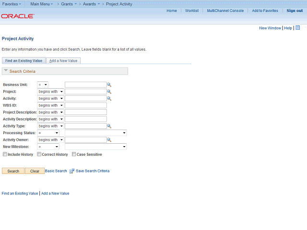Open Activity Type operator dropdown
The height and width of the screenshot is (230, 307).
click(50, 126)
